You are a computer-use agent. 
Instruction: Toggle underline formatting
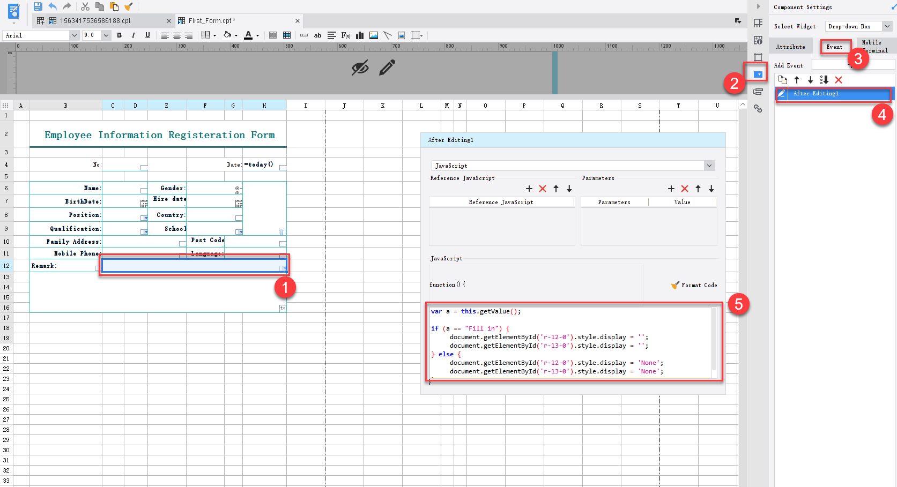(x=147, y=35)
